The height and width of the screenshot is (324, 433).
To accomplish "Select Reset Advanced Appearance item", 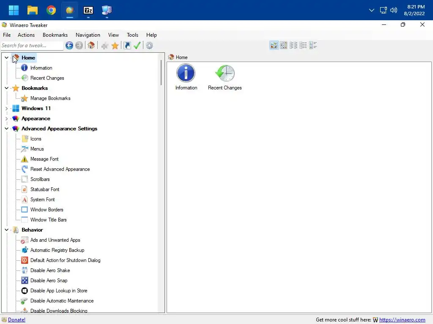I will pos(60,169).
